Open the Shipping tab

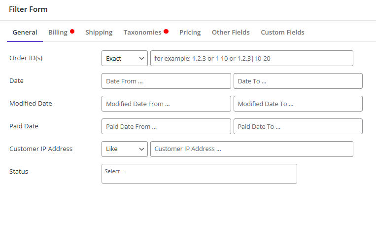click(x=99, y=32)
